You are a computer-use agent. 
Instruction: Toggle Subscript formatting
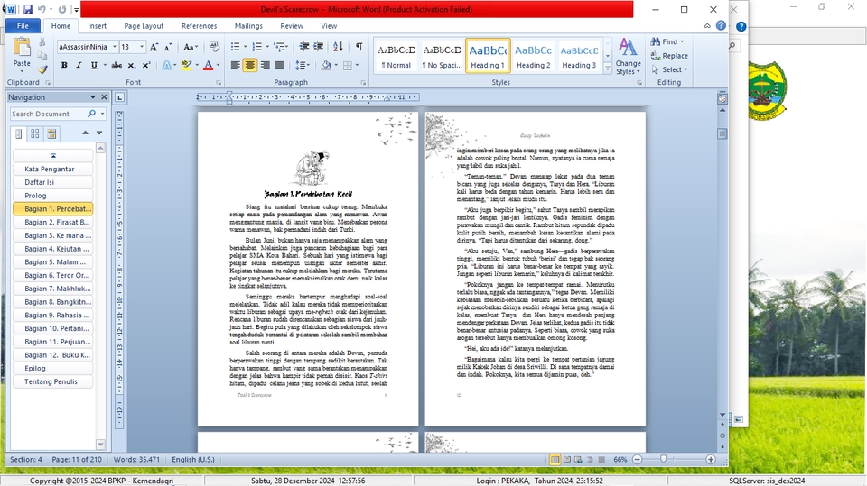(132, 65)
